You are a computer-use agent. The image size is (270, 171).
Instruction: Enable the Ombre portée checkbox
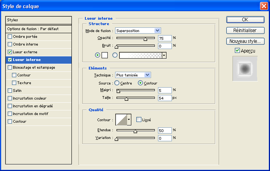[10, 37]
